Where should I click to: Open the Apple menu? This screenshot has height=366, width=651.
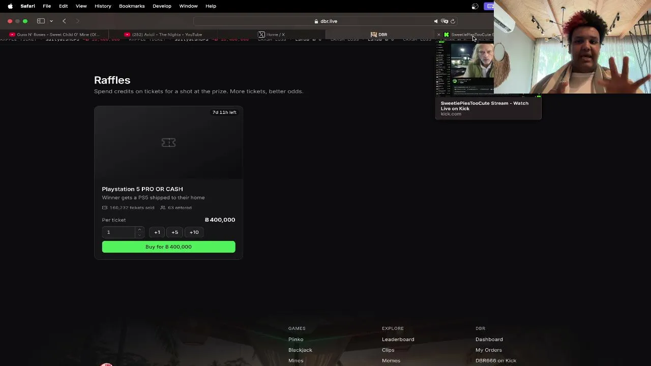point(10,6)
